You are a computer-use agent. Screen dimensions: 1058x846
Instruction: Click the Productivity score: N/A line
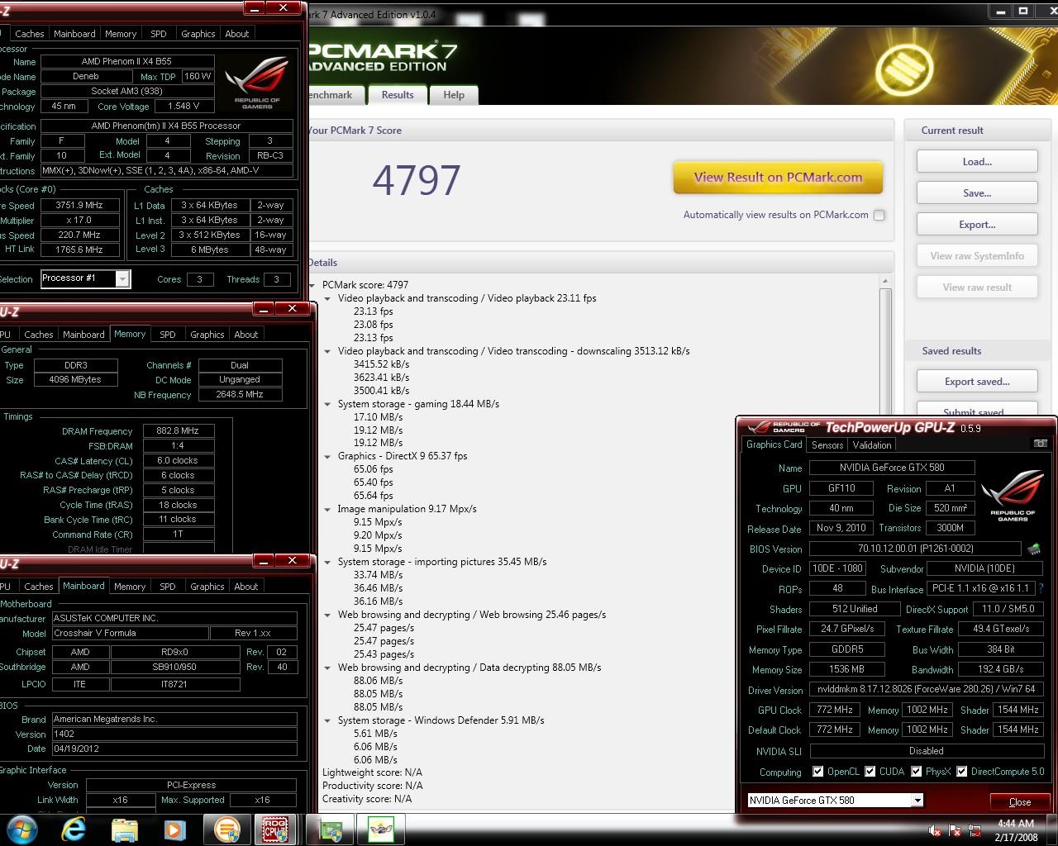373,786
